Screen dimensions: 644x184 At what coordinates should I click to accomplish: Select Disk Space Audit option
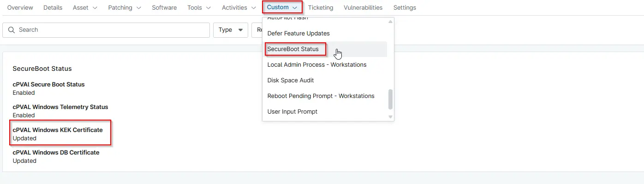tap(291, 80)
